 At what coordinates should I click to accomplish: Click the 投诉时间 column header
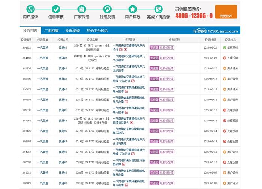(x=210, y=40)
